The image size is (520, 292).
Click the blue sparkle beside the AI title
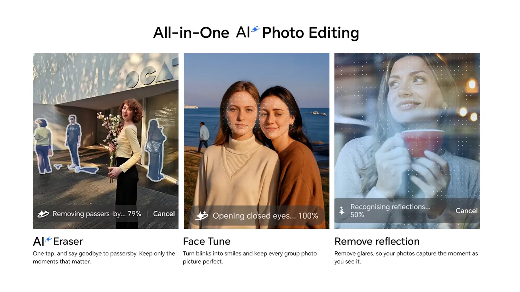tap(255, 29)
